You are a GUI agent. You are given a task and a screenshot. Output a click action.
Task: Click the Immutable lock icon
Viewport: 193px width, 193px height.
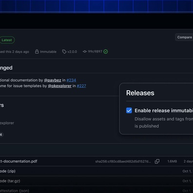pyautogui.click(x=37, y=52)
